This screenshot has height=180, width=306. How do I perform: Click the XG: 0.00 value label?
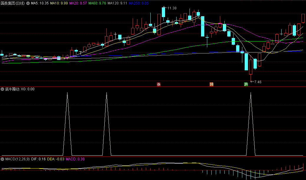27,89
